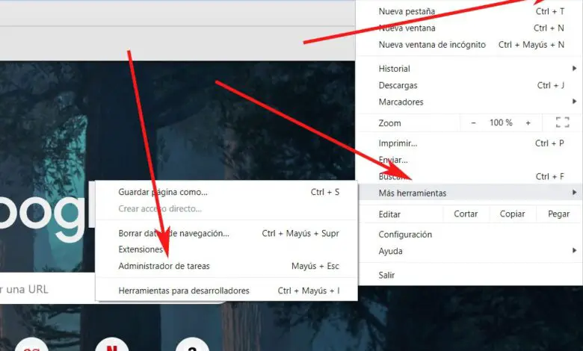The width and height of the screenshot is (583, 351).
Task: Select Nueva ventana menu entry
Action: (x=469, y=28)
